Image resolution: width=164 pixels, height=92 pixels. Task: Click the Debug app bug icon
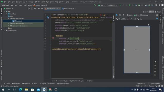click(x=130, y=5)
